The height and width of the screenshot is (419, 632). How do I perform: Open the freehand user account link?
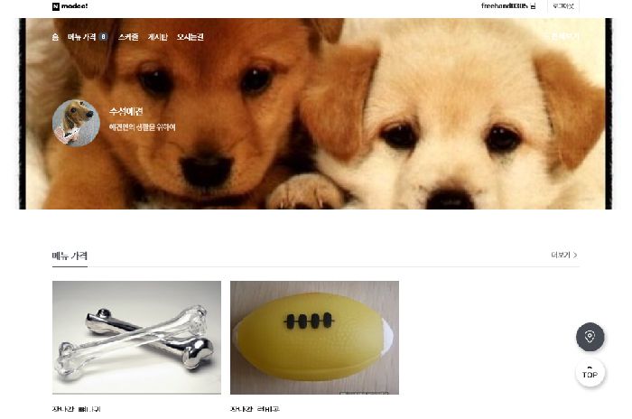pyautogui.click(x=508, y=6)
